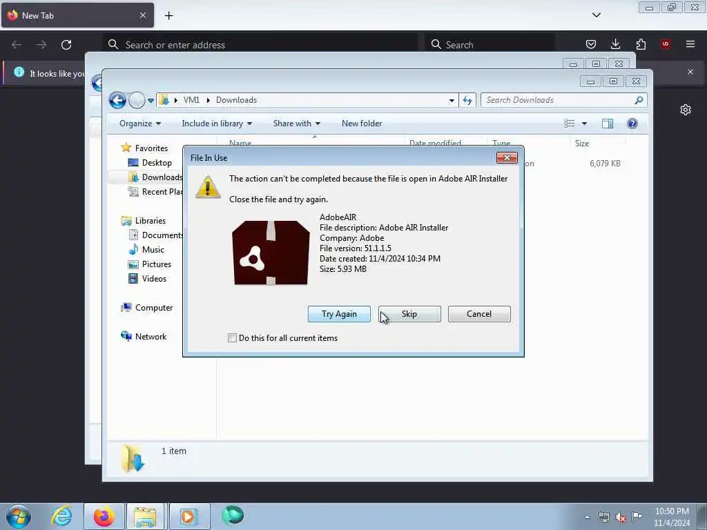The image size is (707, 530).
Task: Focus the Firefox address bar
Action: pos(260,45)
